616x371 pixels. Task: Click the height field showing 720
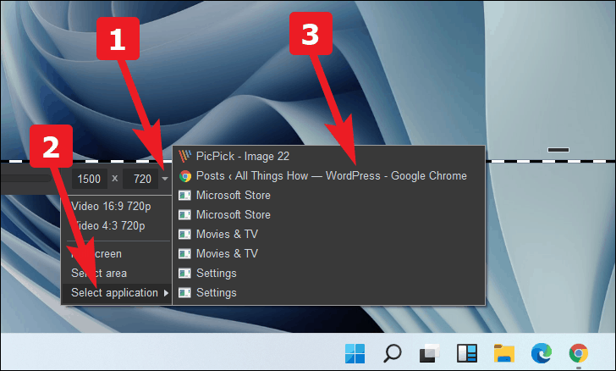[x=142, y=179]
